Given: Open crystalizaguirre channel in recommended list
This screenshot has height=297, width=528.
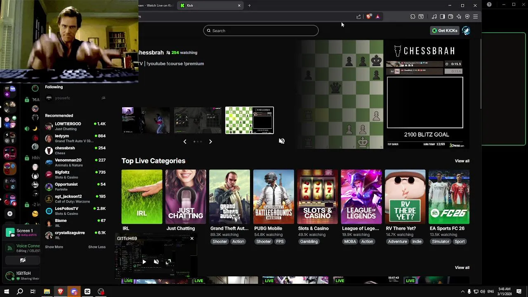Looking at the screenshot, I should click(75, 235).
